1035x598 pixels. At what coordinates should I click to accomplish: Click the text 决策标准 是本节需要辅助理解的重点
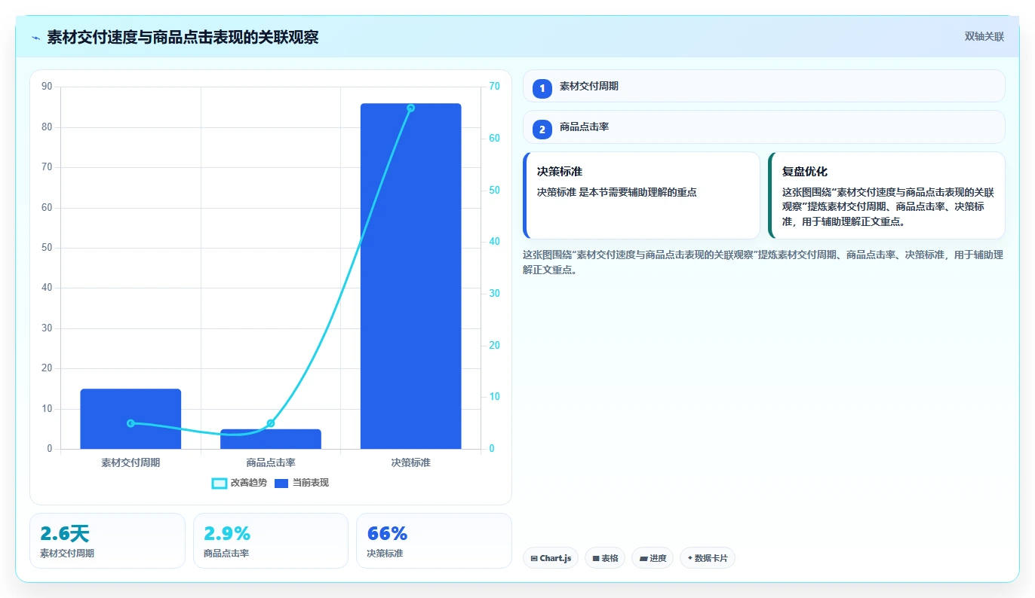[x=616, y=192]
